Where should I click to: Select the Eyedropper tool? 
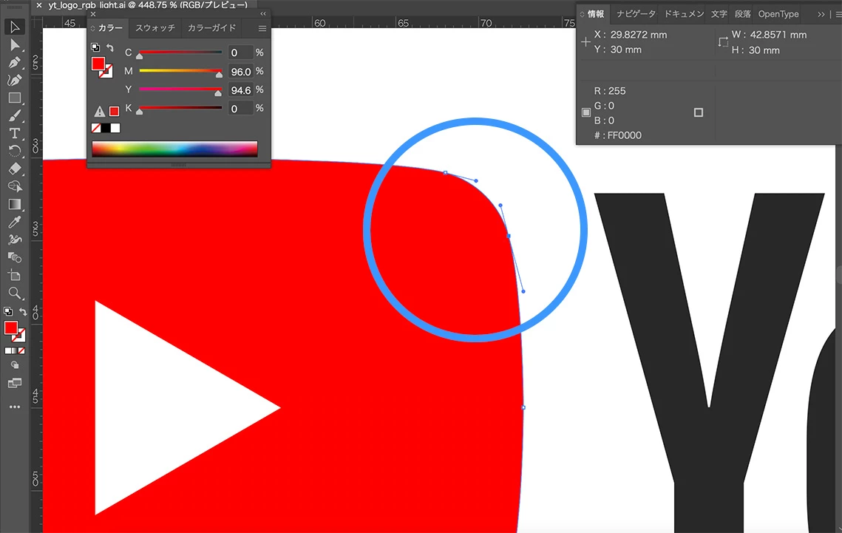pyautogui.click(x=15, y=223)
